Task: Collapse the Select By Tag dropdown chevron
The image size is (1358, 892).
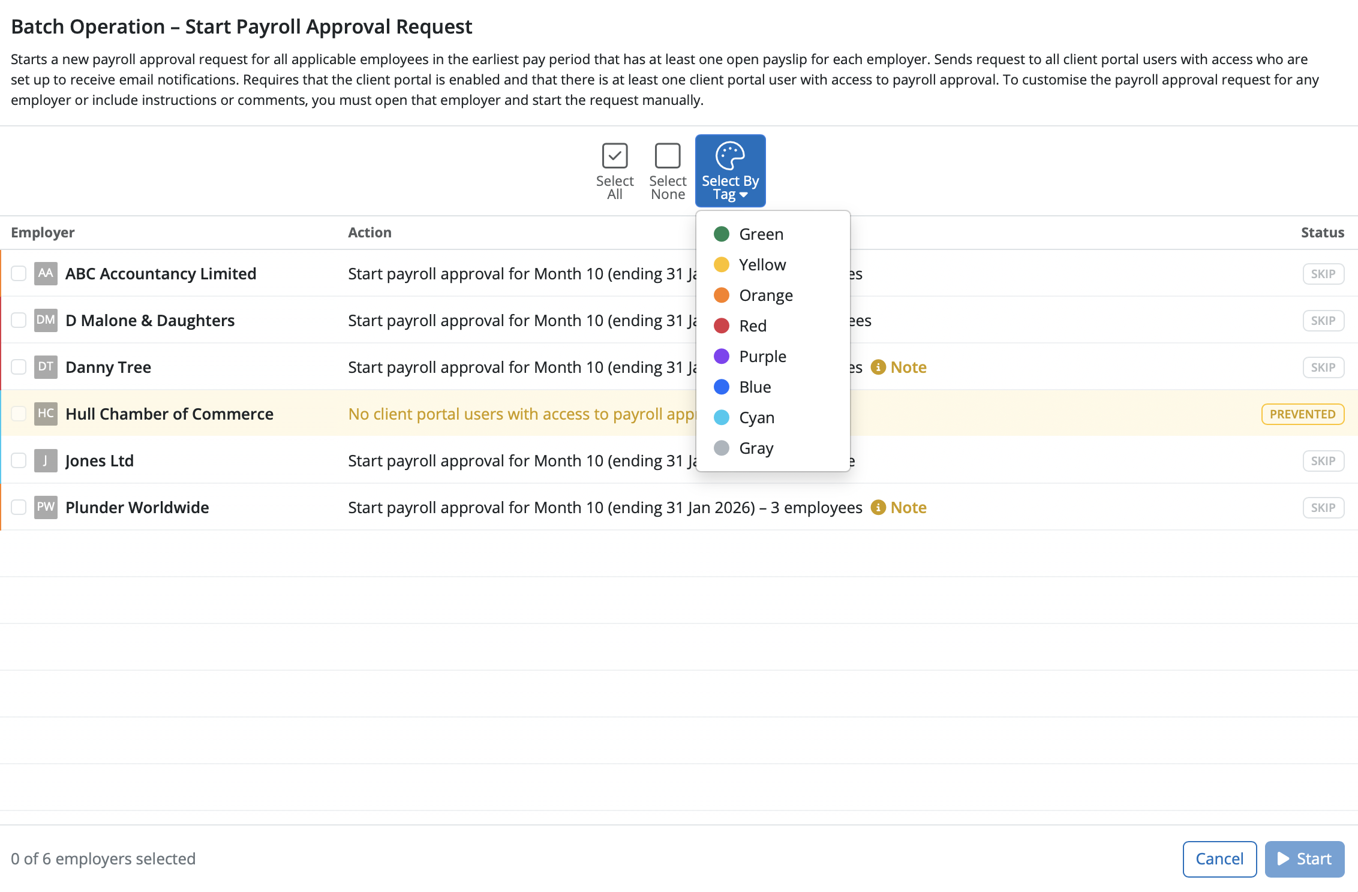Action: [x=744, y=195]
